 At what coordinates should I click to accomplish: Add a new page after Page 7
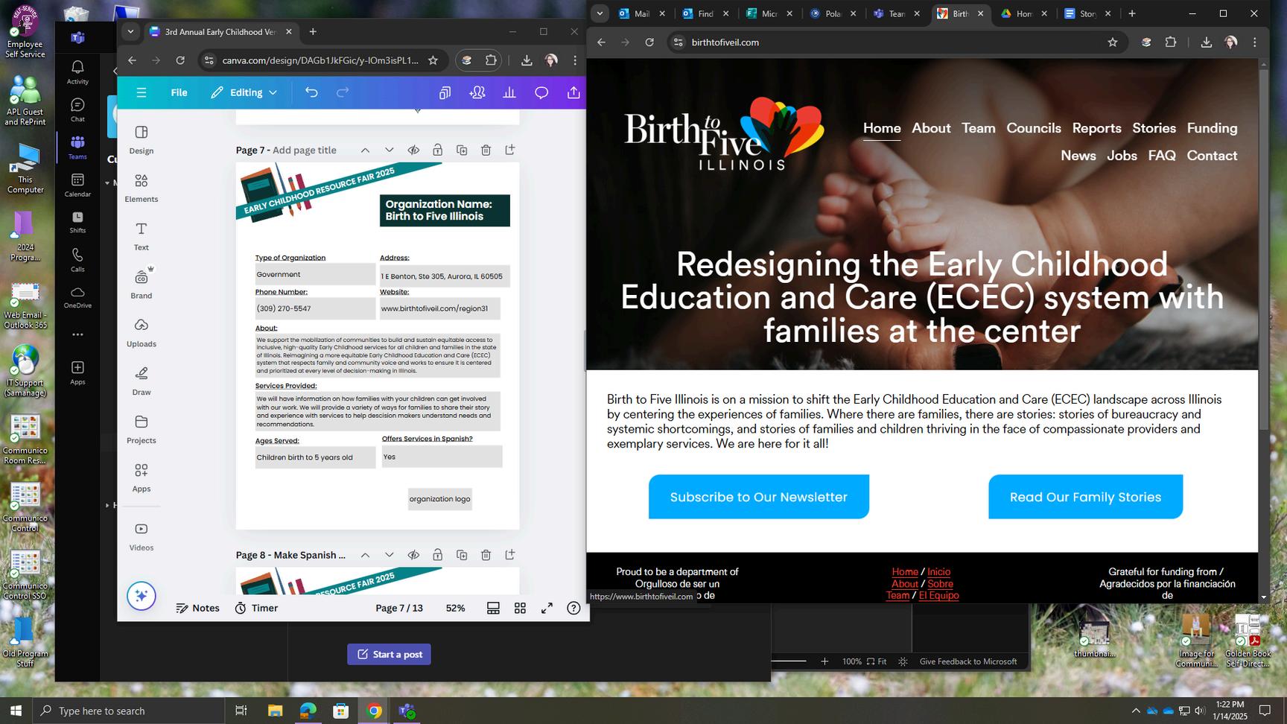pyautogui.click(x=510, y=150)
